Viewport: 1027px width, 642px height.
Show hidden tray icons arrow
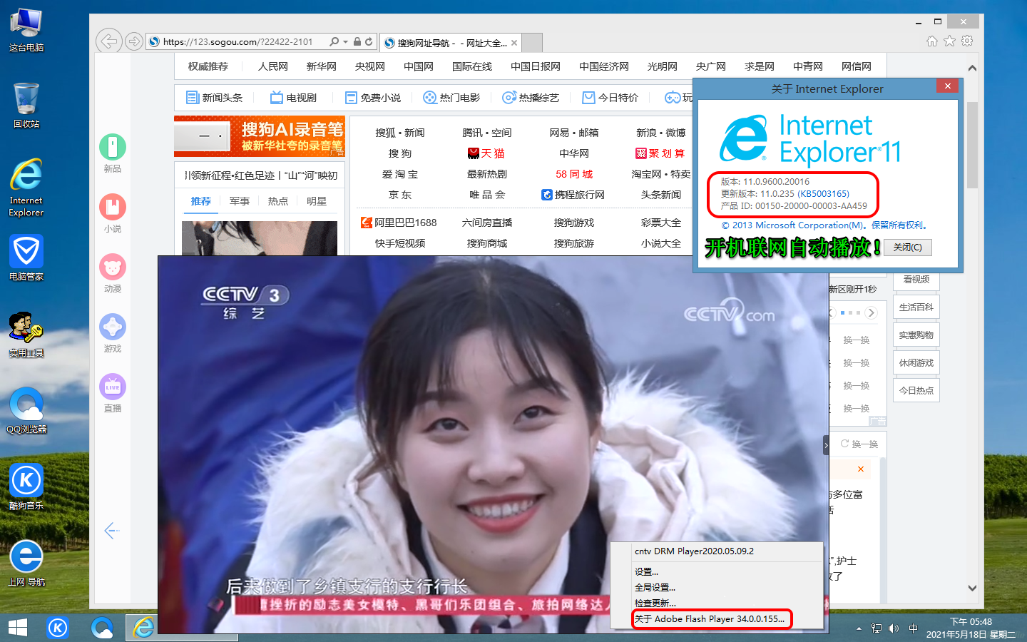tap(859, 628)
